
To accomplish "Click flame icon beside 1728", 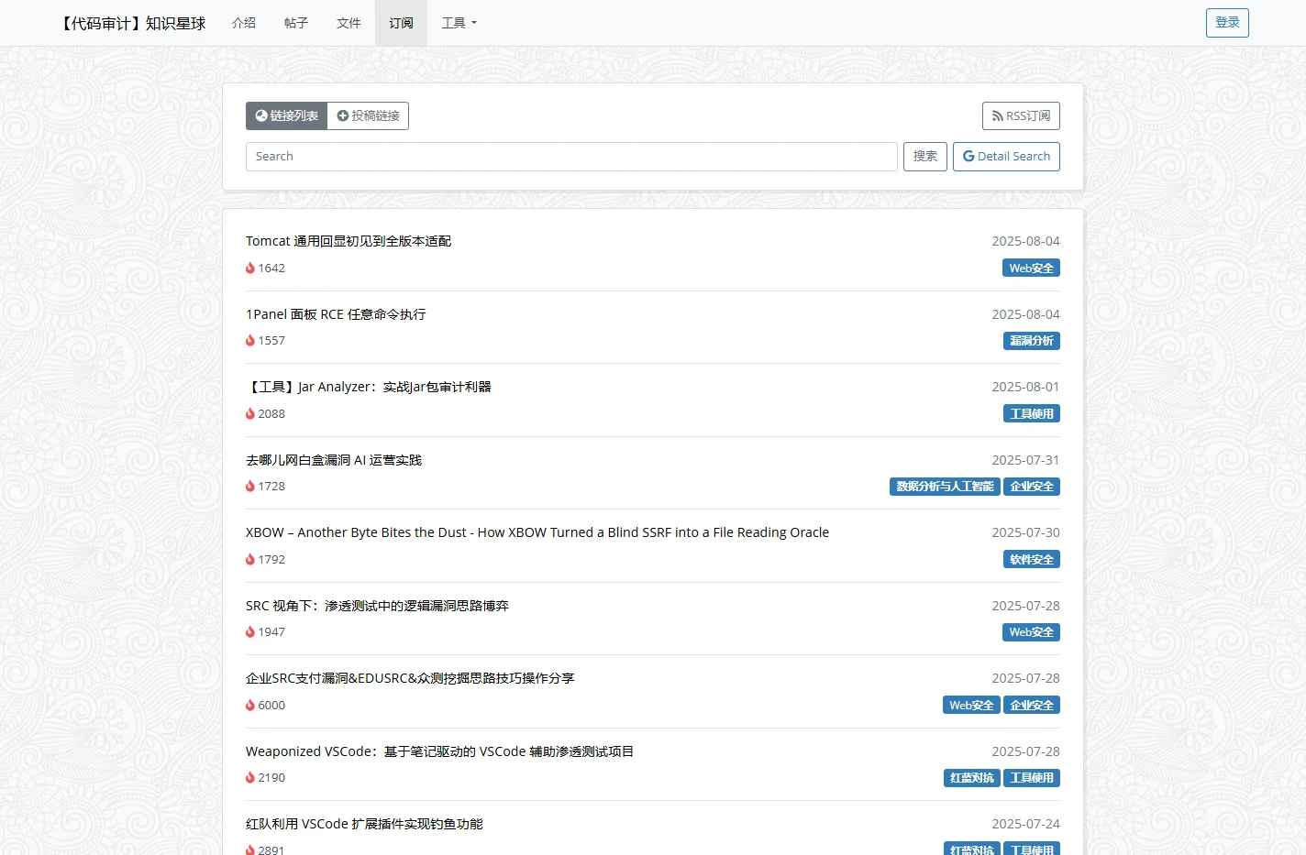I will (x=250, y=486).
